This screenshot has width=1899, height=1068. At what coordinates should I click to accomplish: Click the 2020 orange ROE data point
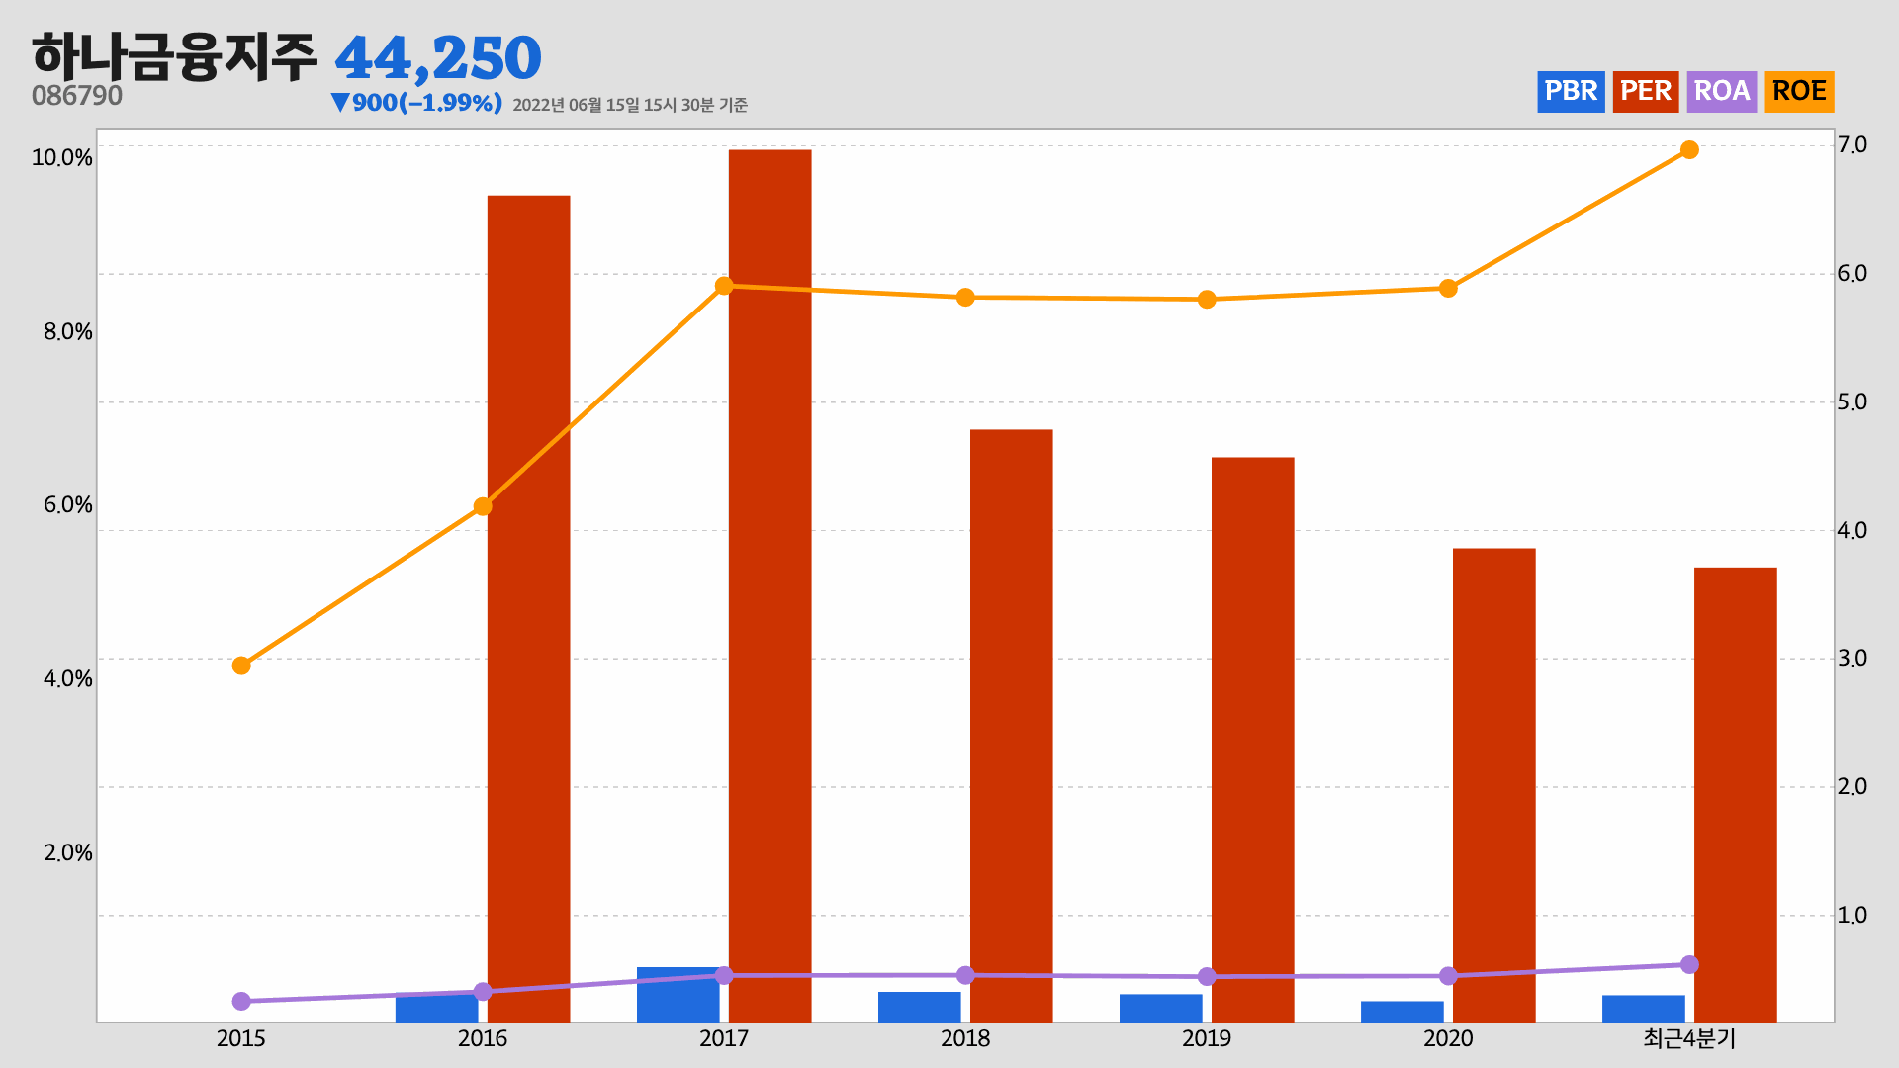point(1448,289)
